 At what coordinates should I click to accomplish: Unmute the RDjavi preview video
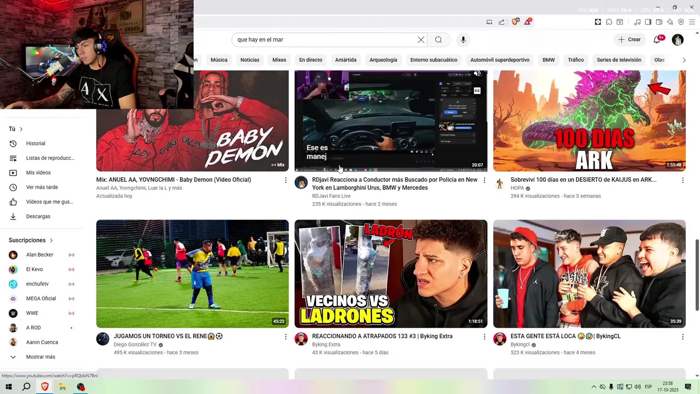point(477,74)
